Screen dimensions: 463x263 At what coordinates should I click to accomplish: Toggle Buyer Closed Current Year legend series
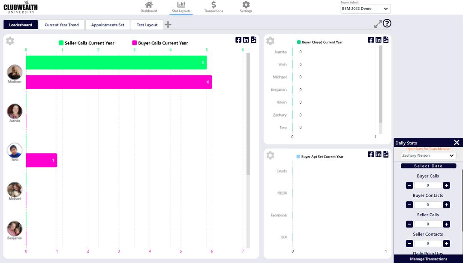coord(320,42)
